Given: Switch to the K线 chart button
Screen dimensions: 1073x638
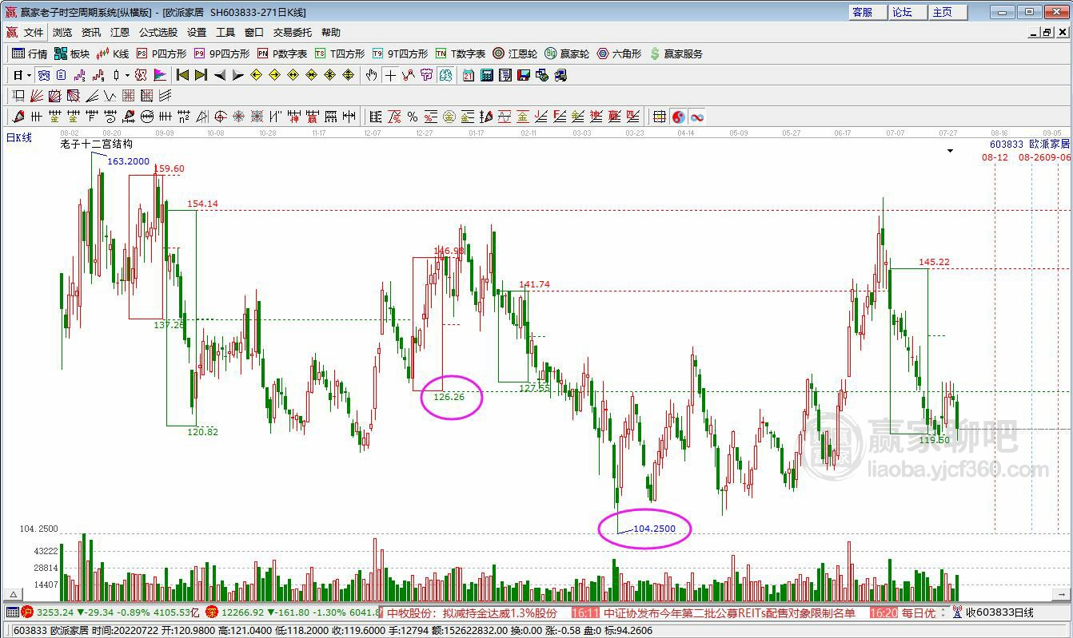Looking at the screenshot, I should click(x=113, y=53).
